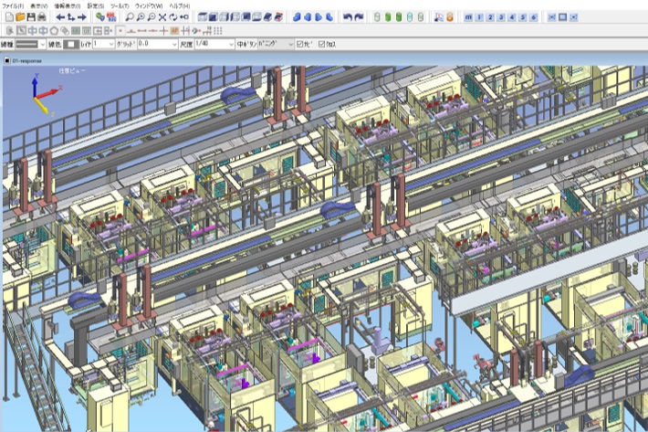This screenshot has height=432, width=648.
Task: Click the 01-response document title tab
Action: pyautogui.click(x=25, y=59)
